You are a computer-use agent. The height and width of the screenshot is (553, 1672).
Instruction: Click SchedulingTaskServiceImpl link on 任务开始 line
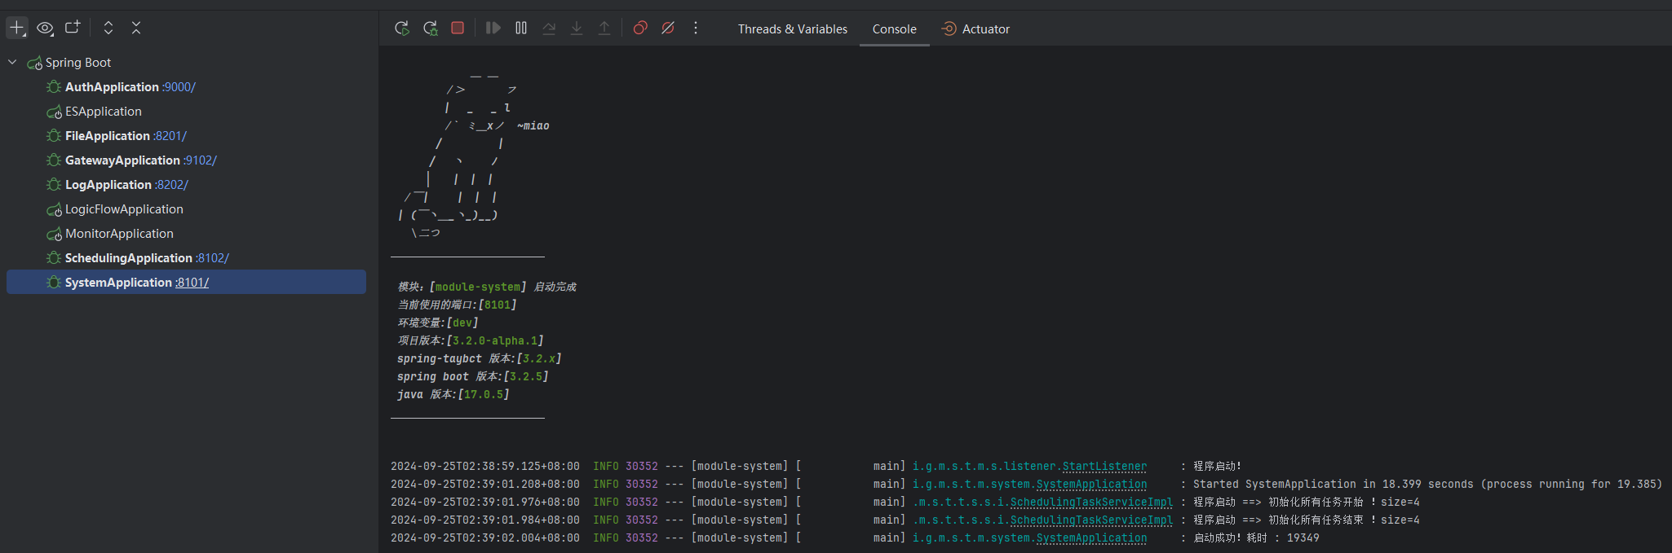click(1091, 503)
